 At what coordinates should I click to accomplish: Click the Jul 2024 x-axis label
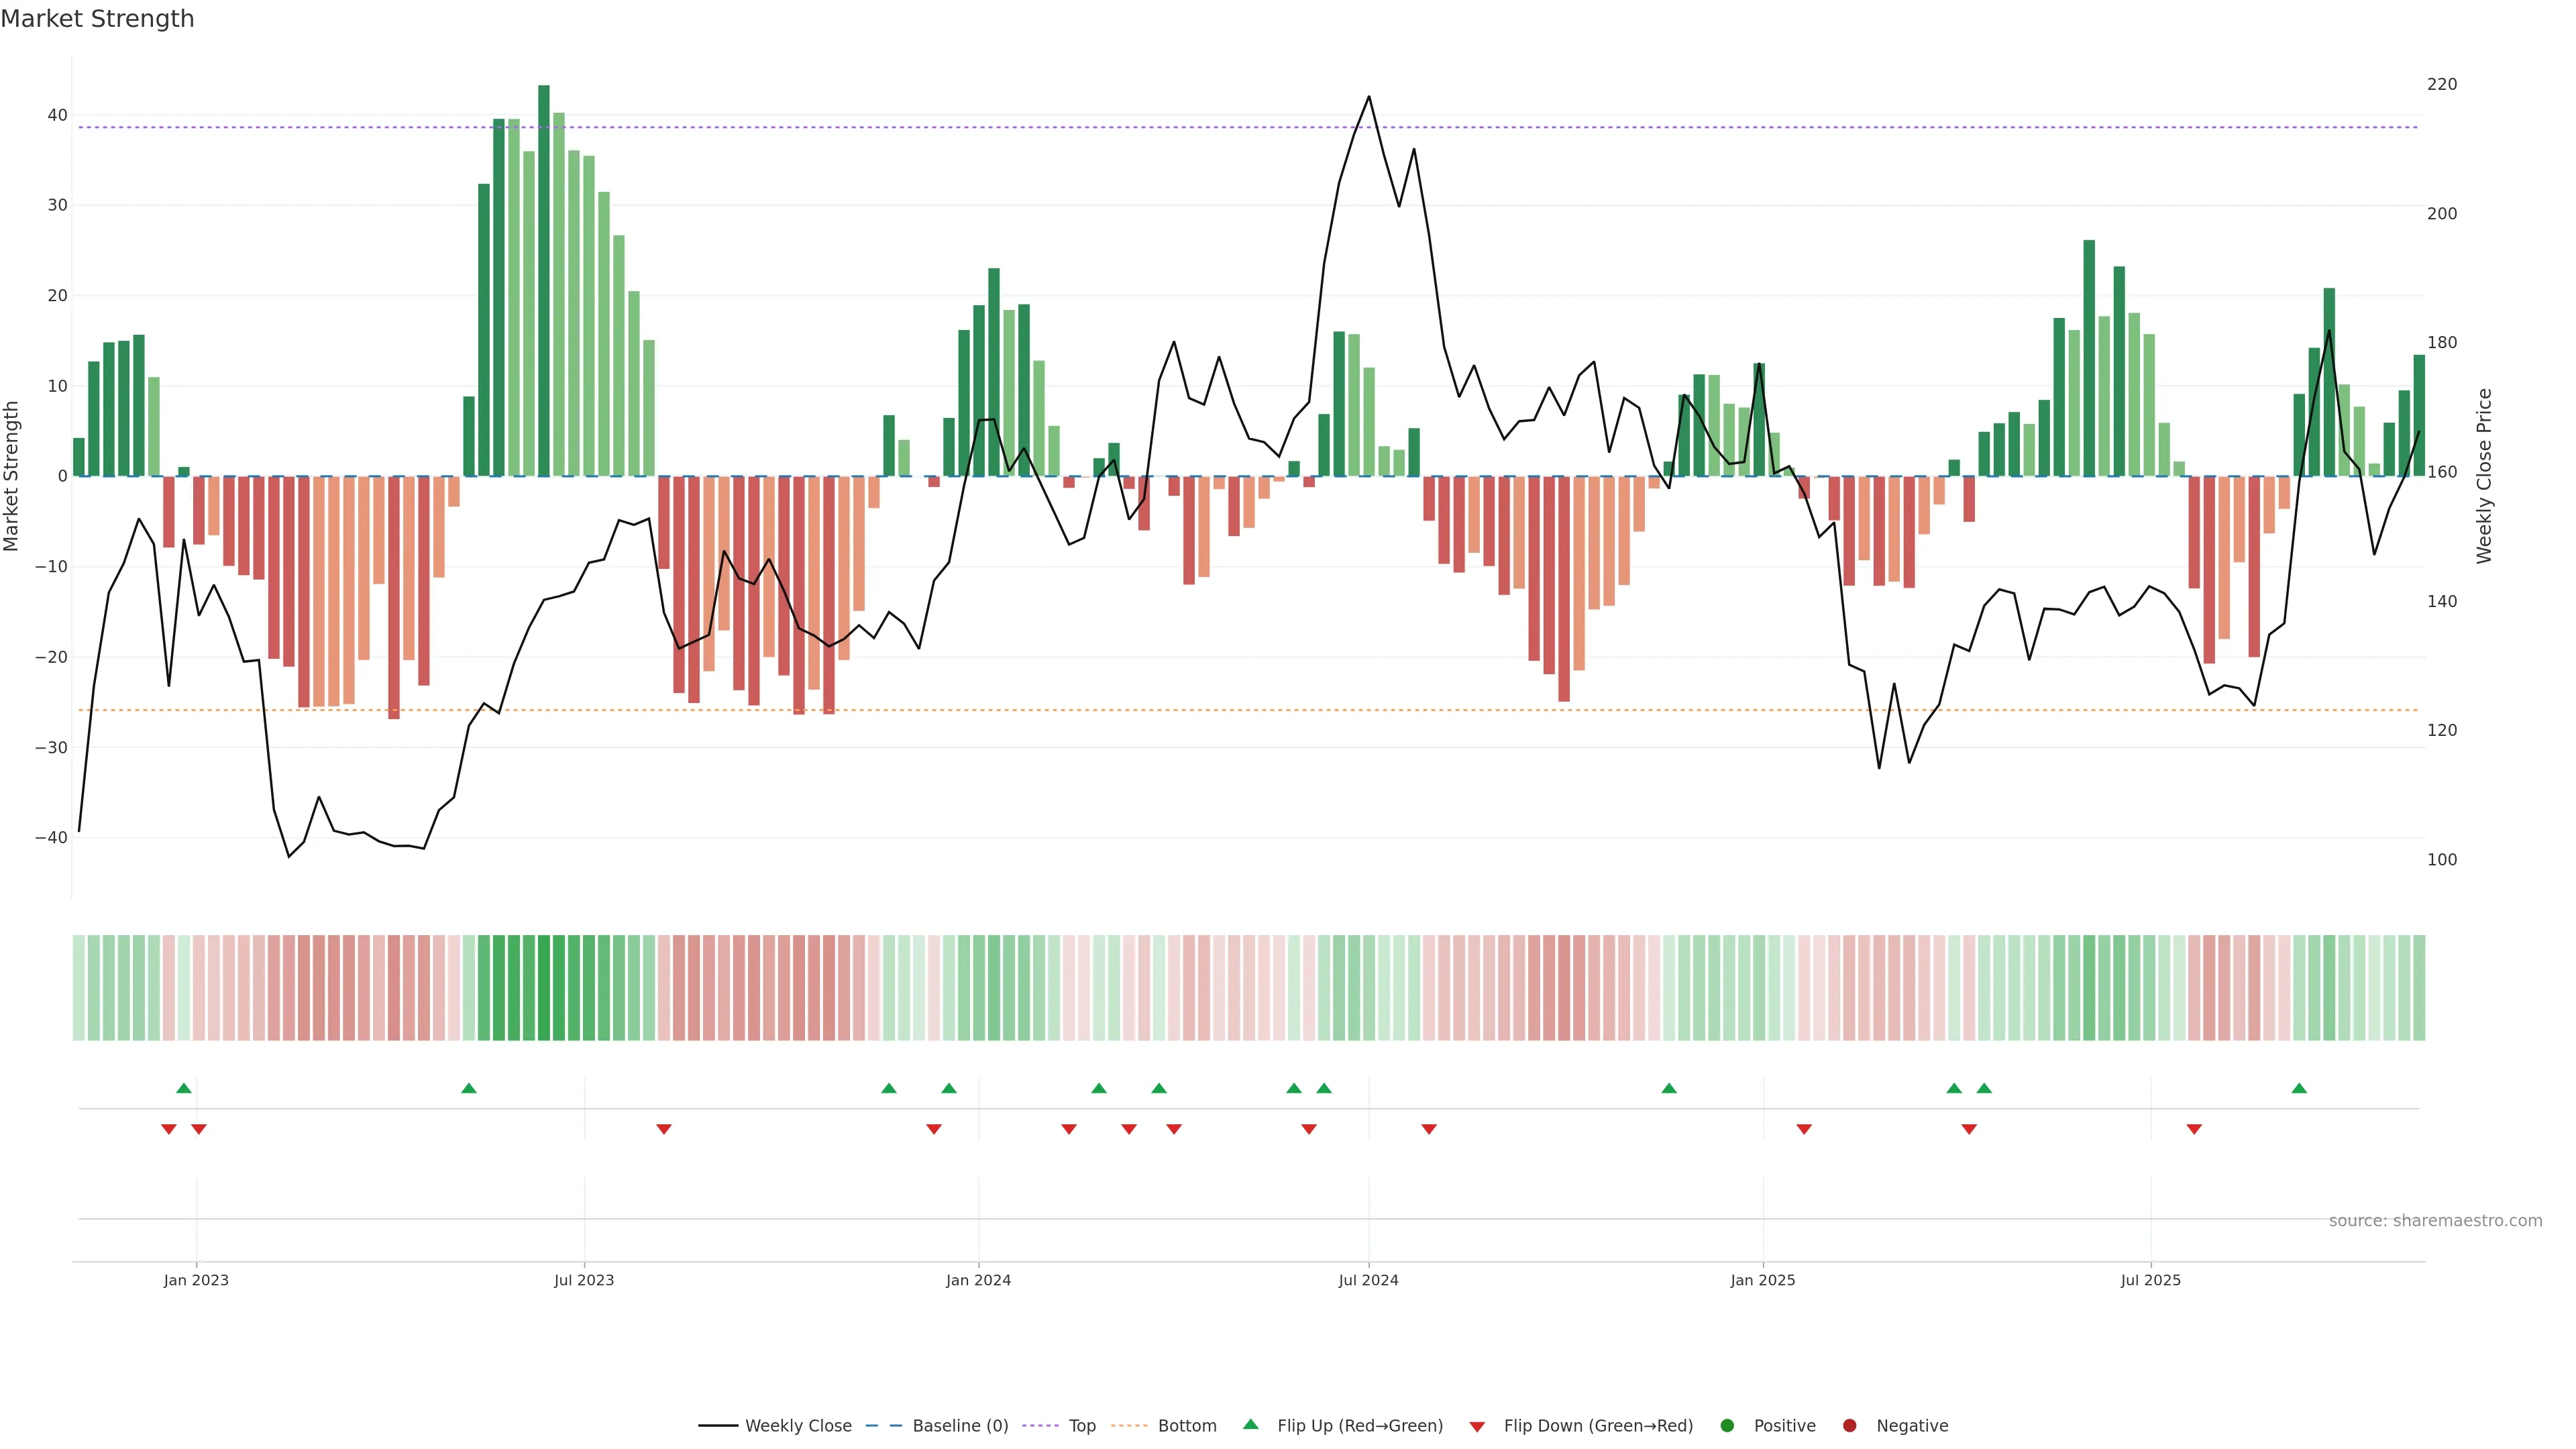click(1368, 1280)
